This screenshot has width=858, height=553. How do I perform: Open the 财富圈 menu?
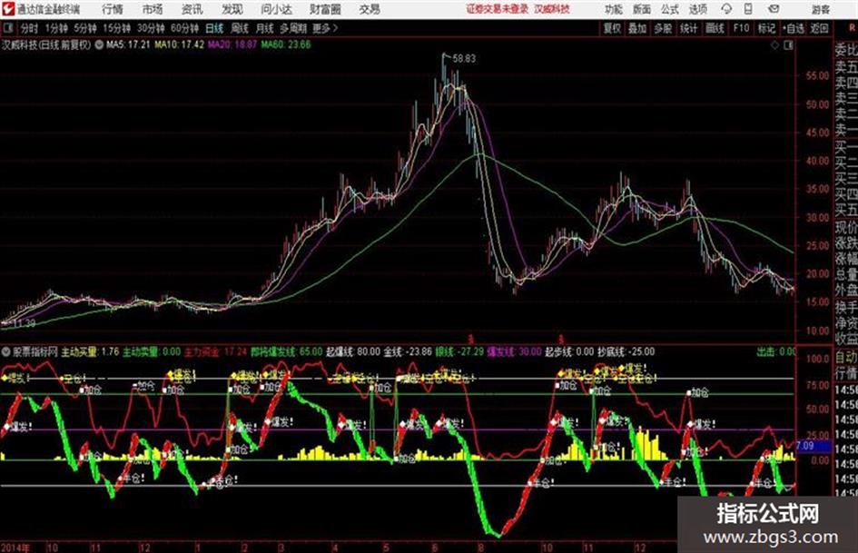pyautogui.click(x=325, y=9)
